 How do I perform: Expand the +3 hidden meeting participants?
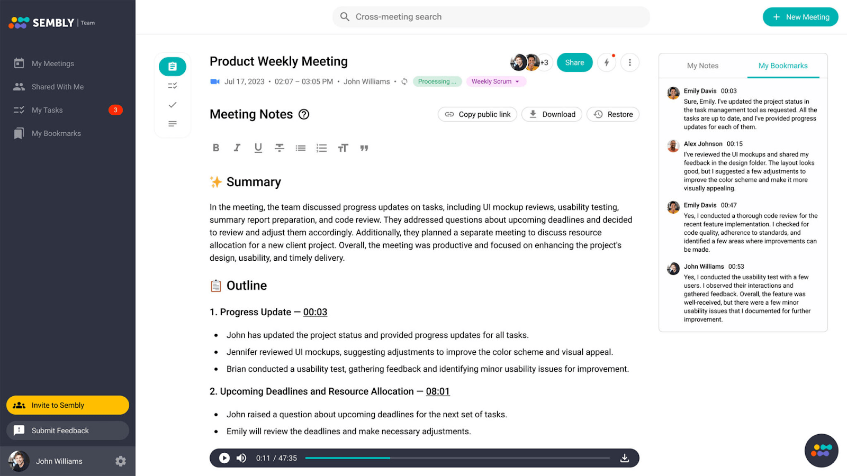pos(544,62)
